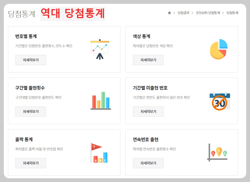
Task: Open 자세히보기 for 구간별 출현횟수
Action: pos(31,112)
